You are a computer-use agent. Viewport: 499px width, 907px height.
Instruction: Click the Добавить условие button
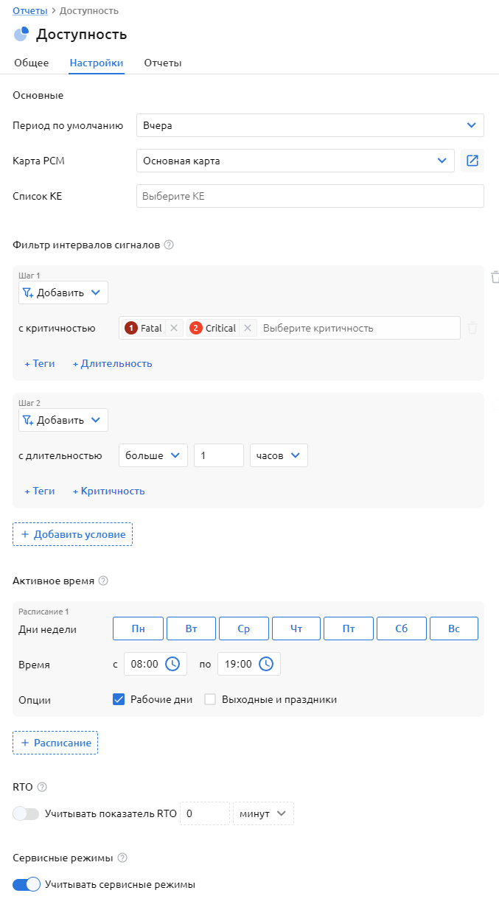72,534
